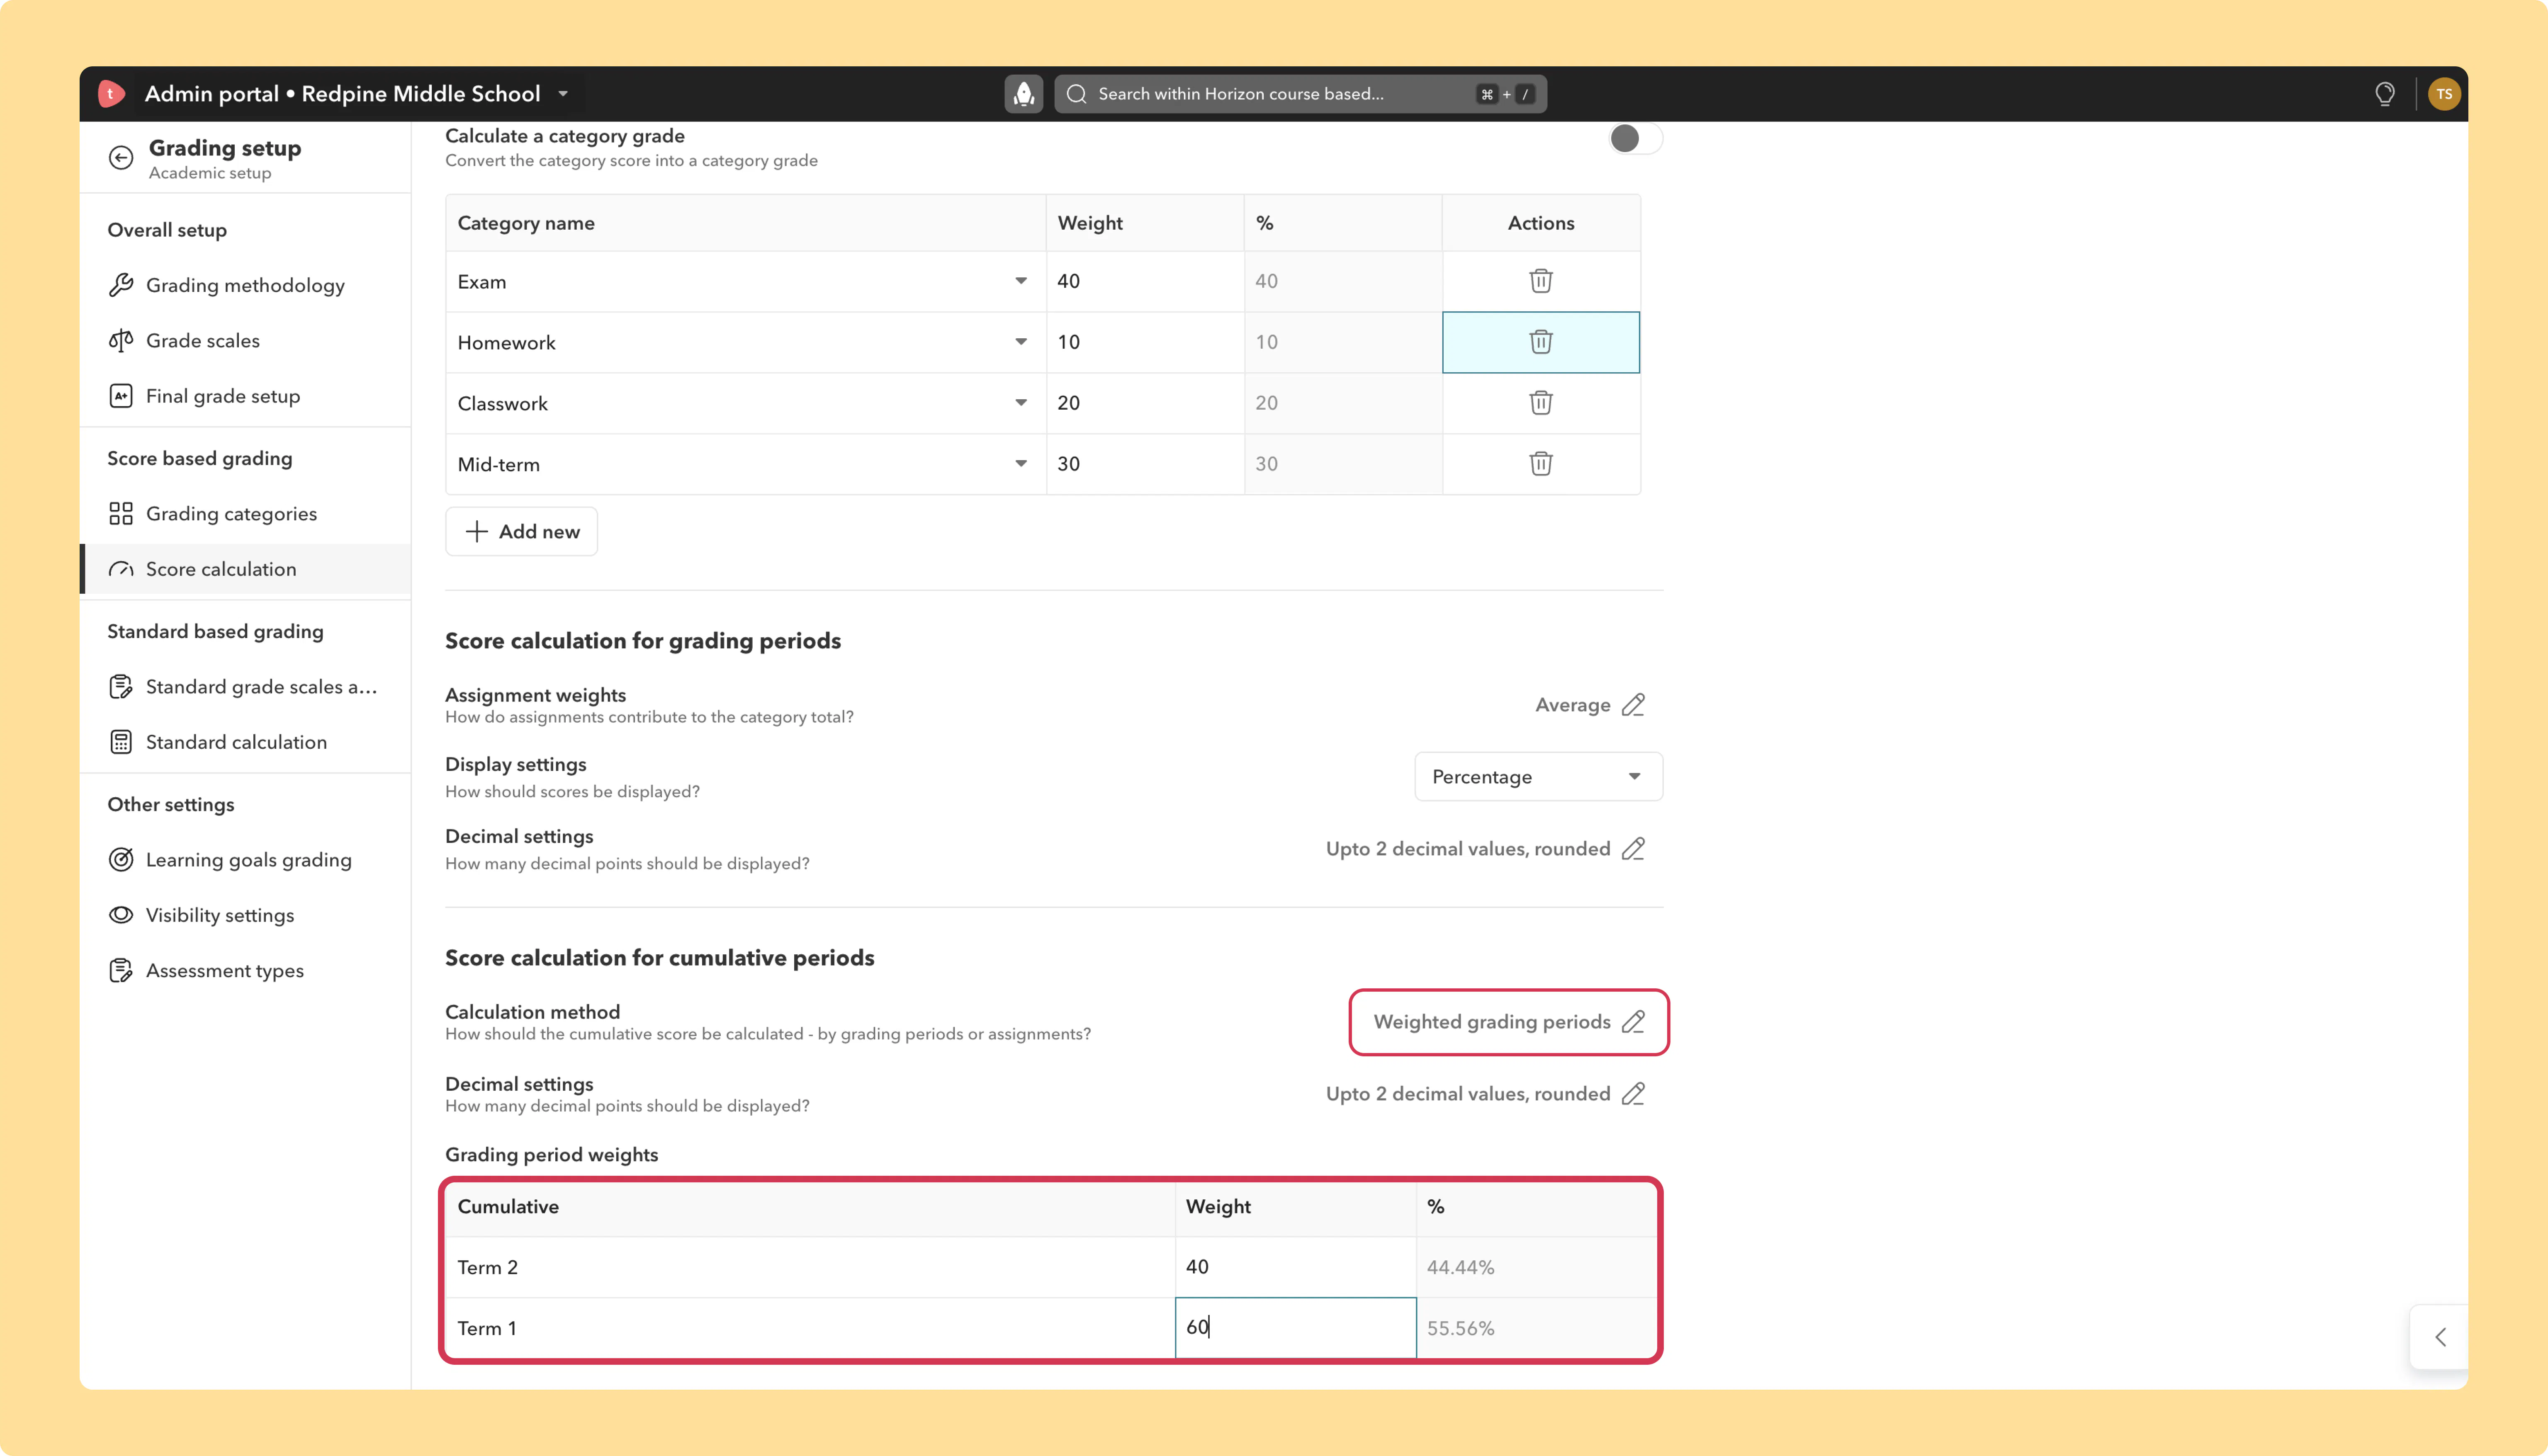Image resolution: width=2548 pixels, height=1456 pixels.
Task: Open the school switcher dropdown arrow
Action: [563, 94]
